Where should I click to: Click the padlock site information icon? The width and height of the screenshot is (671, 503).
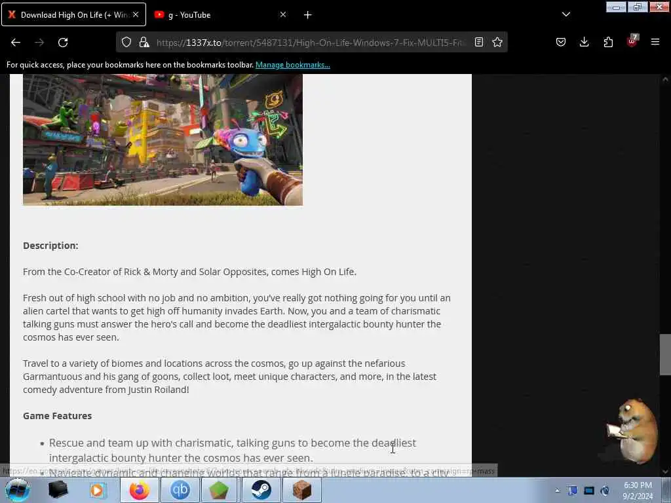144,42
